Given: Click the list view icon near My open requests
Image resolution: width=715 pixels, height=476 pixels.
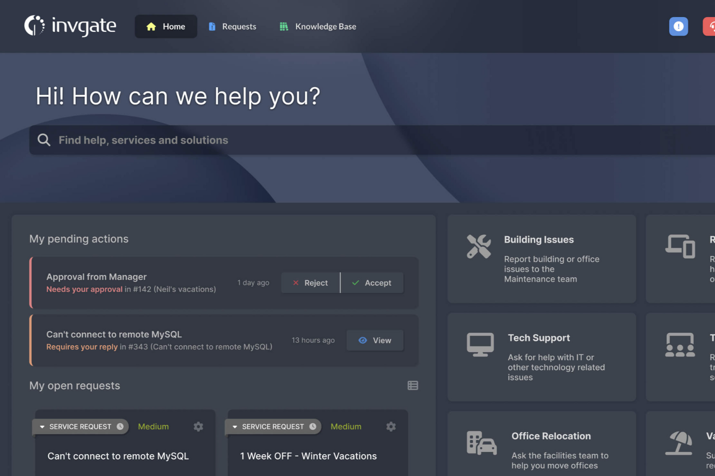Looking at the screenshot, I should point(413,385).
